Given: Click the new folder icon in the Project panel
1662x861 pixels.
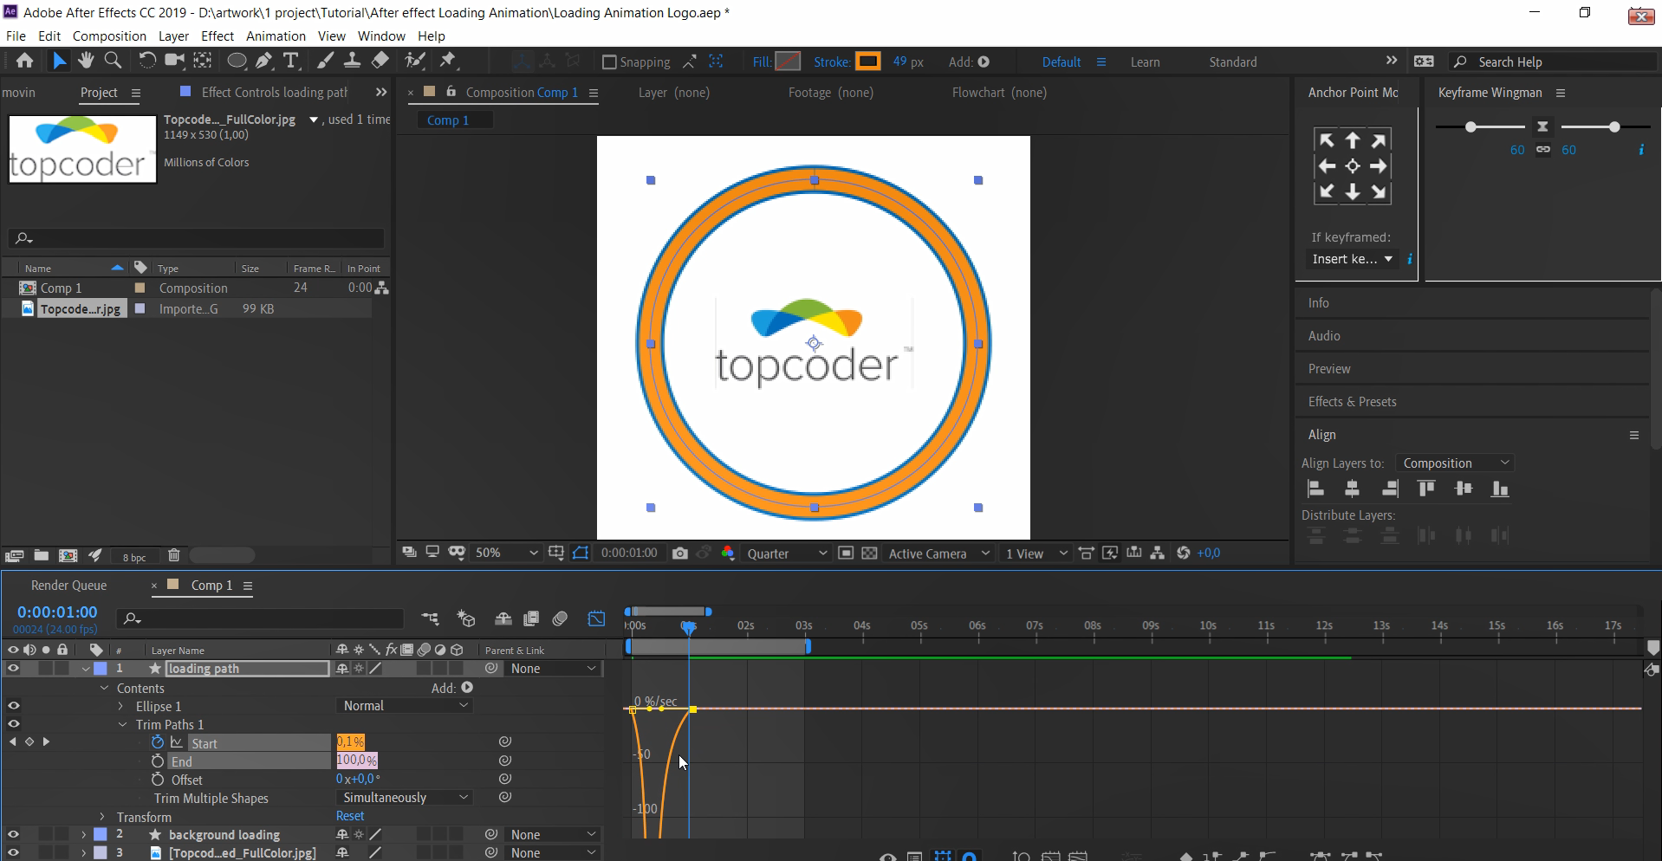Looking at the screenshot, I should point(41,555).
